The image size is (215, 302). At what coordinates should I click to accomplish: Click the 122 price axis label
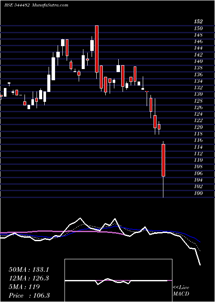point(198,120)
